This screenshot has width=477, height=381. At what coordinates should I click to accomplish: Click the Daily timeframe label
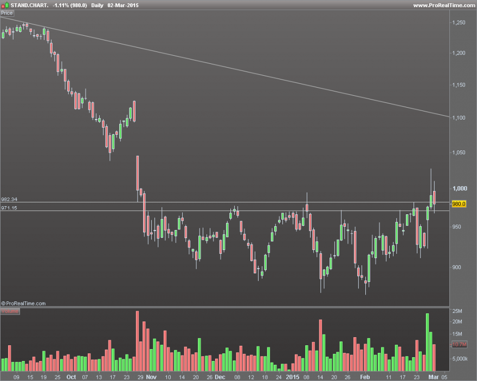click(x=97, y=5)
